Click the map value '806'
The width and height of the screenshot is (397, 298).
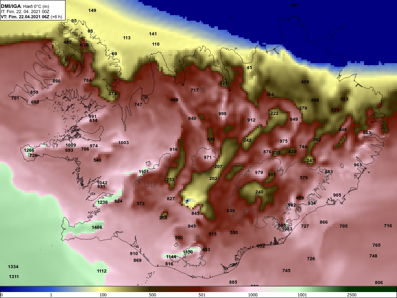click(379, 283)
